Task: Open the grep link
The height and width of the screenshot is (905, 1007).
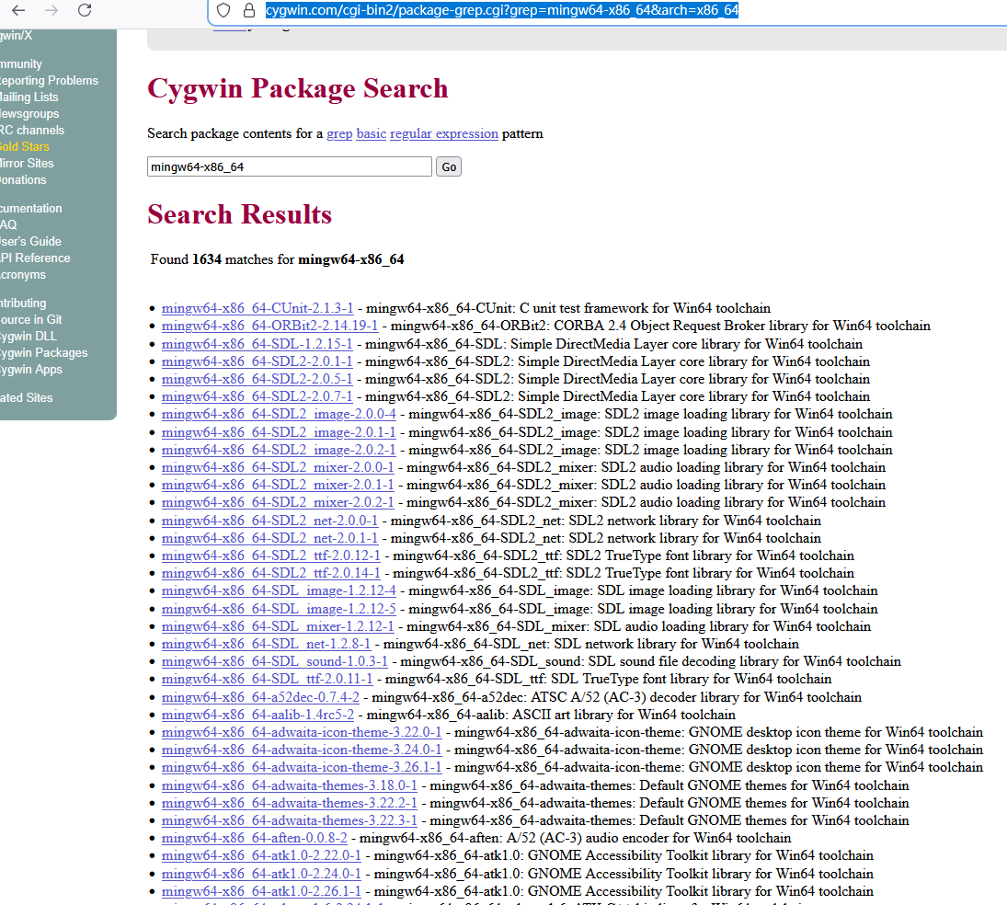Action: [339, 133]
